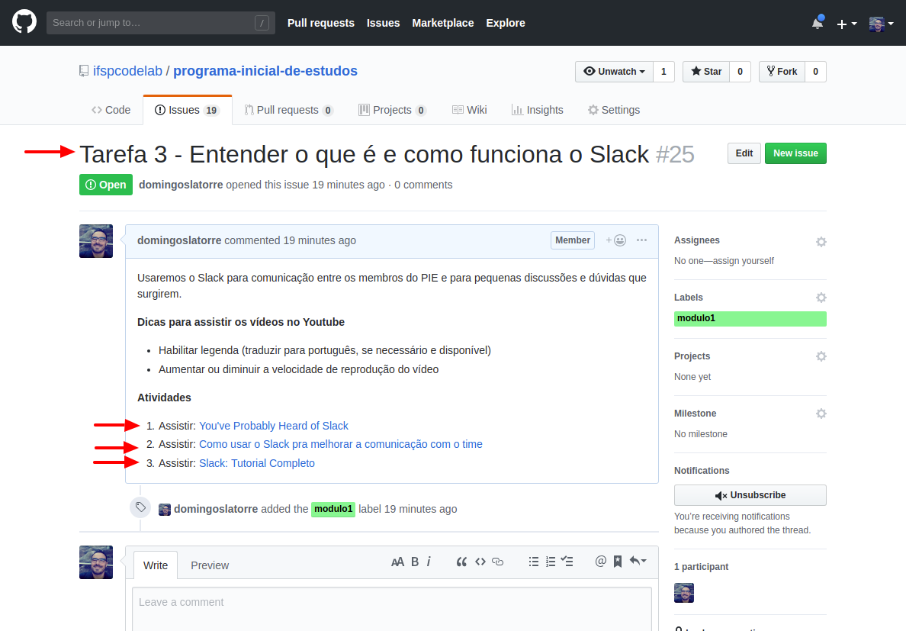The image size is (906, 631).
Task: Insert a link with chain icon
Action: click(x=497, y=562)
